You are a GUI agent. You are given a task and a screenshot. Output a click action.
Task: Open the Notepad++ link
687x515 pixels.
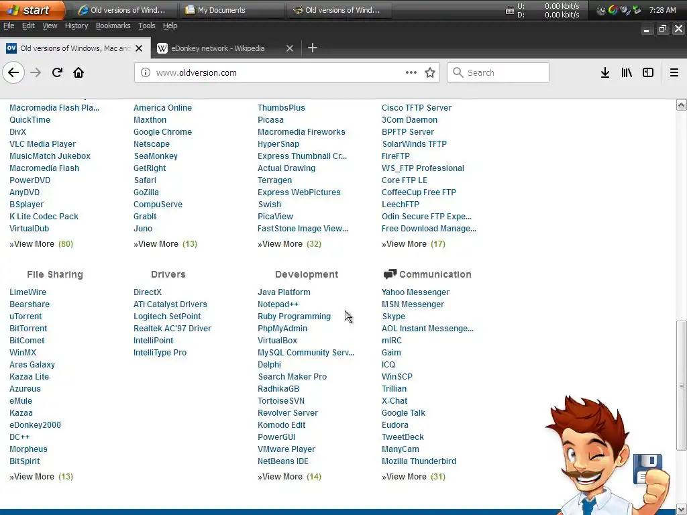point(278,304)
